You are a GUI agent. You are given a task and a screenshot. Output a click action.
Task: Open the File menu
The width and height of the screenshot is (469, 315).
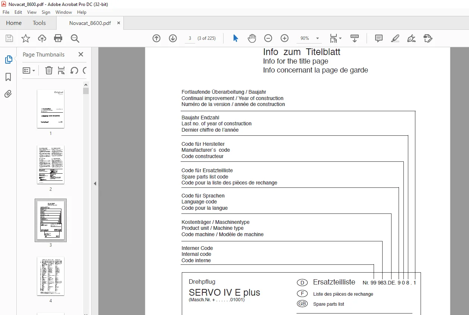tap(6, 12)
